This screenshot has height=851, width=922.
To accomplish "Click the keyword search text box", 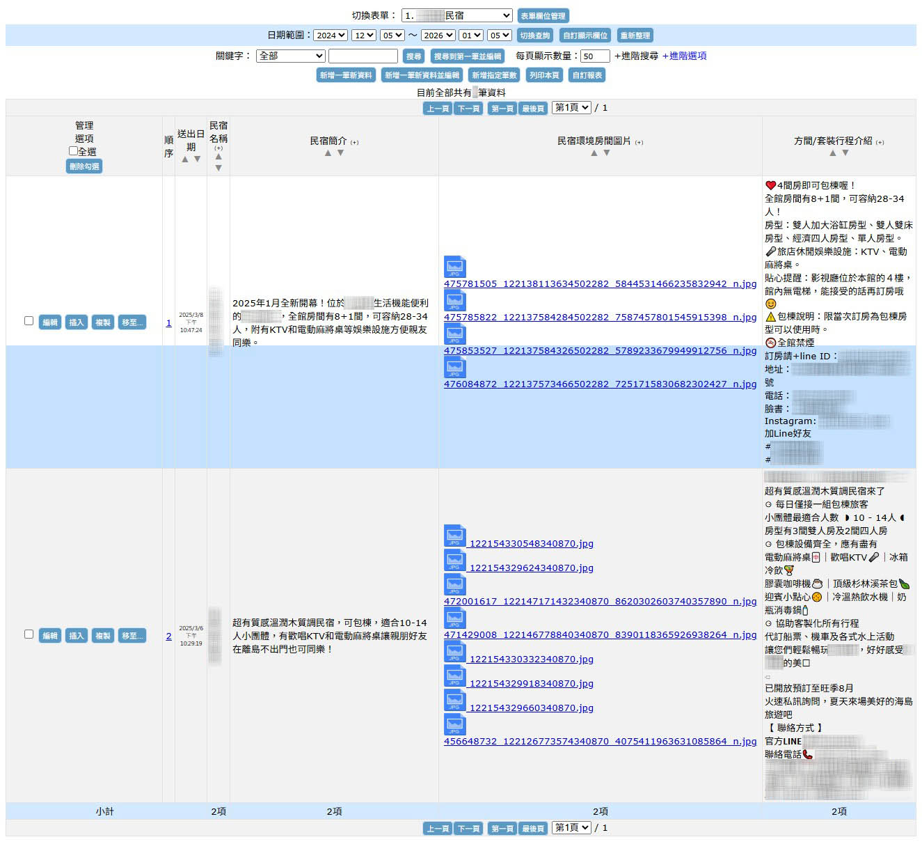I will pos(363,56).
